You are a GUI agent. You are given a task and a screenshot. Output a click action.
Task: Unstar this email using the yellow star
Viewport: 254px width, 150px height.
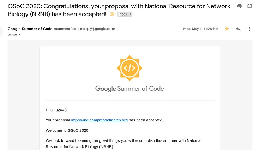click(x=227, y=29)
